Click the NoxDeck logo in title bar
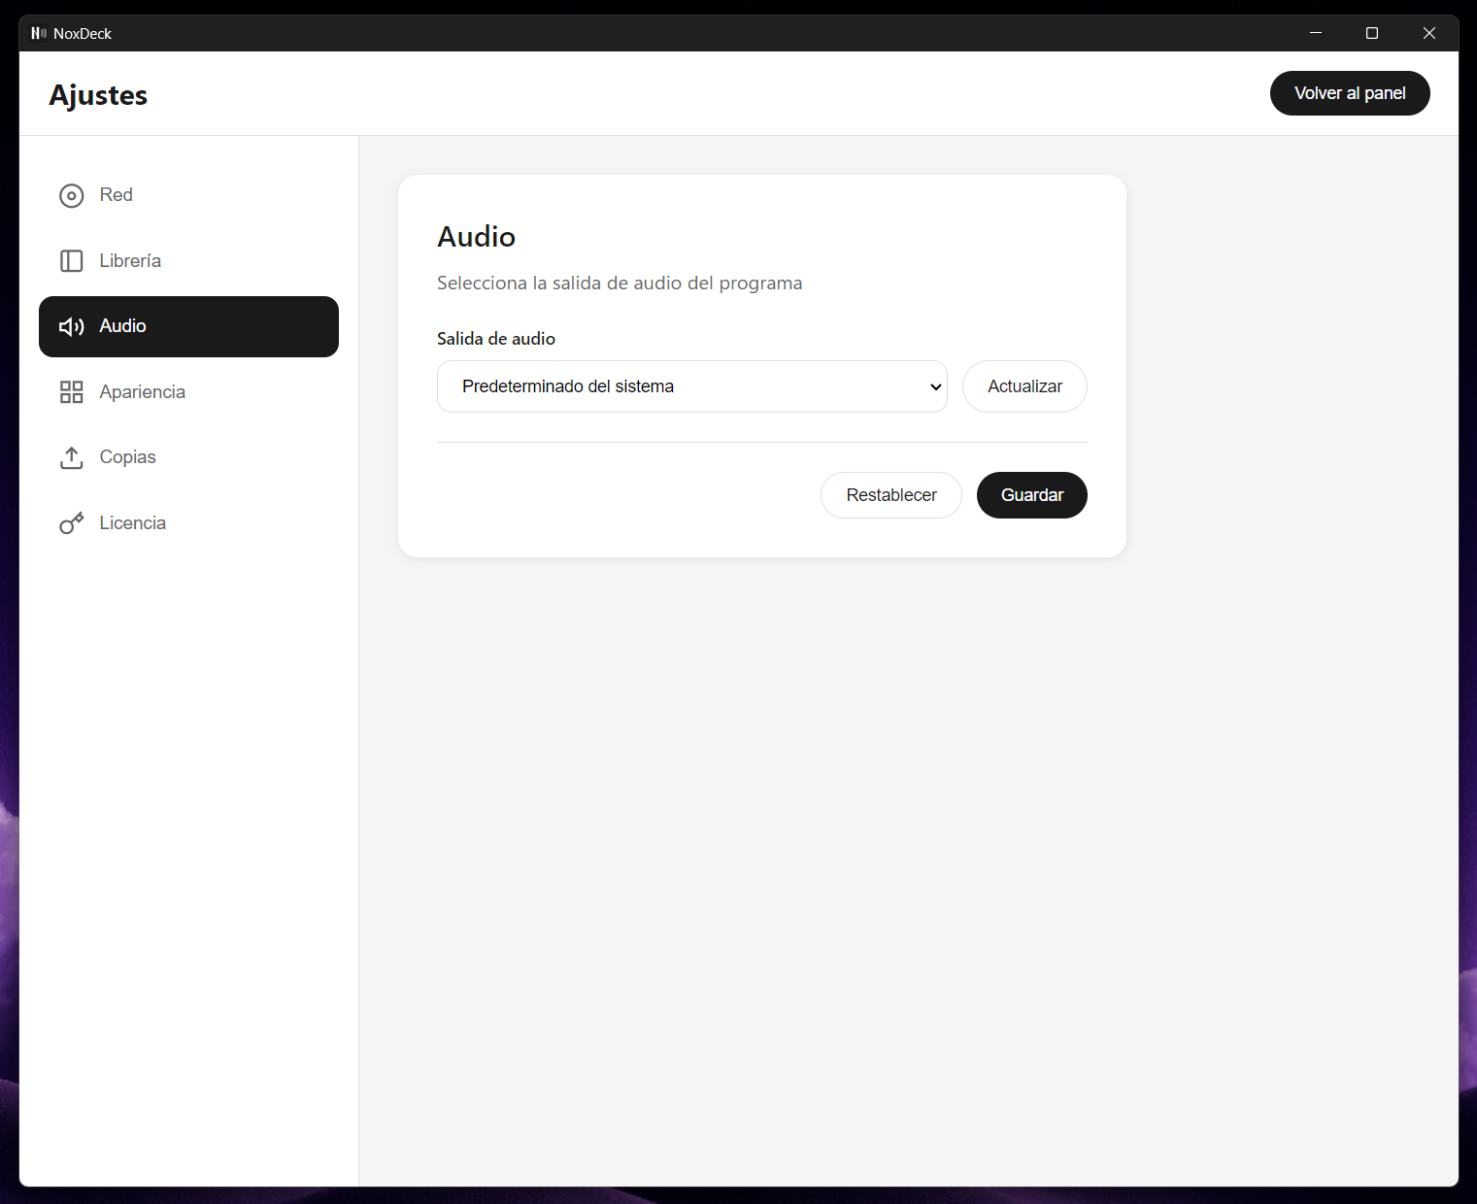The height and width of the screenshot is (1204, 1477). tap(39, 33)
